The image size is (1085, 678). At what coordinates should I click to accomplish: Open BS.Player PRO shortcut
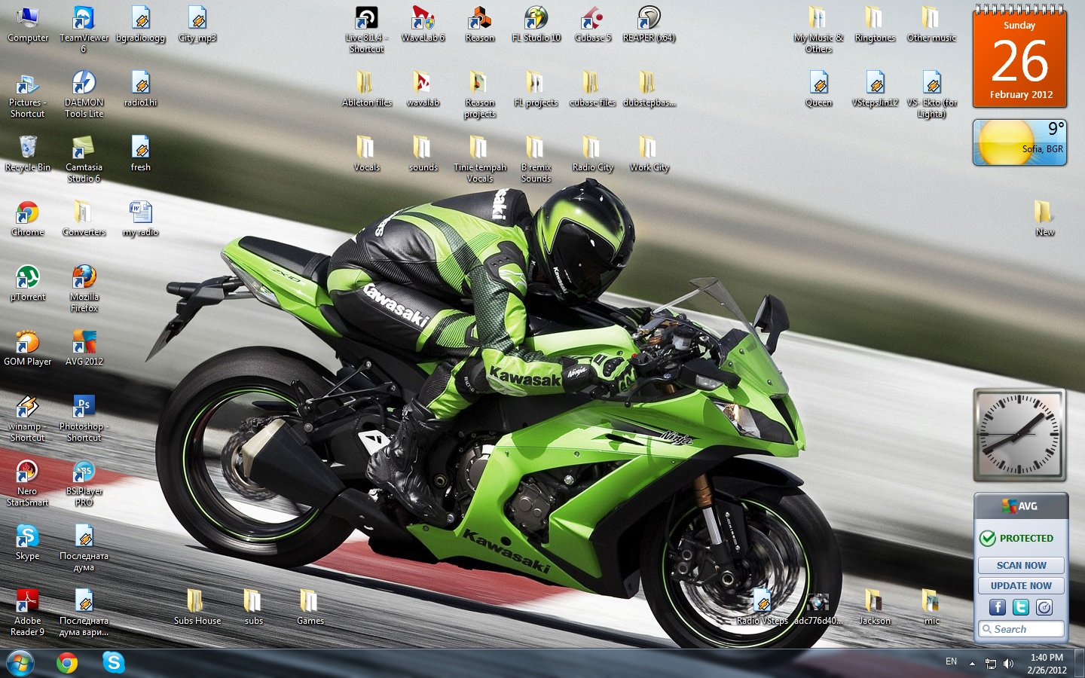tap(84, 483)
